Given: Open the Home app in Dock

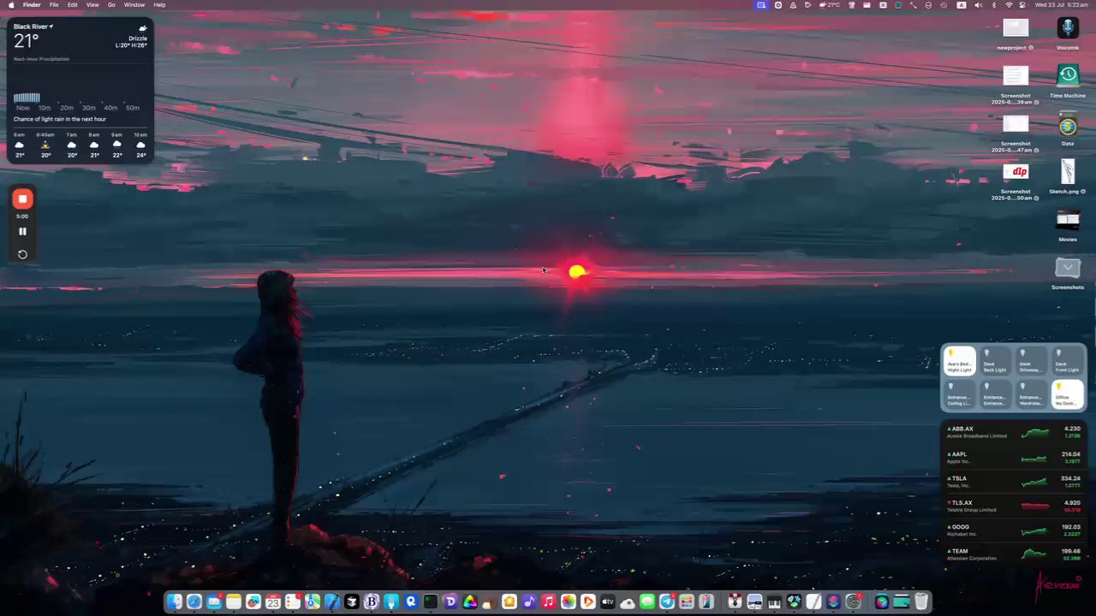Looking at the screenshot, I should coord(509,601).
